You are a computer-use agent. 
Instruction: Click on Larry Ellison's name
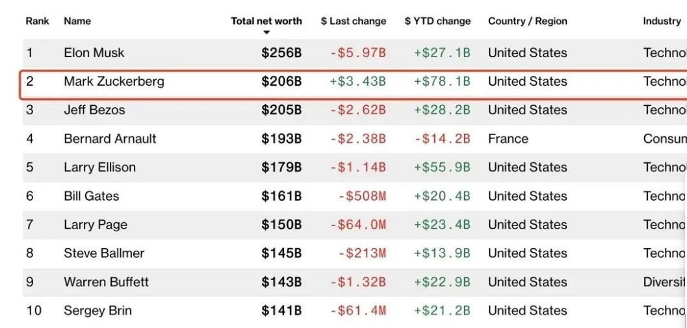pos(99,167)
